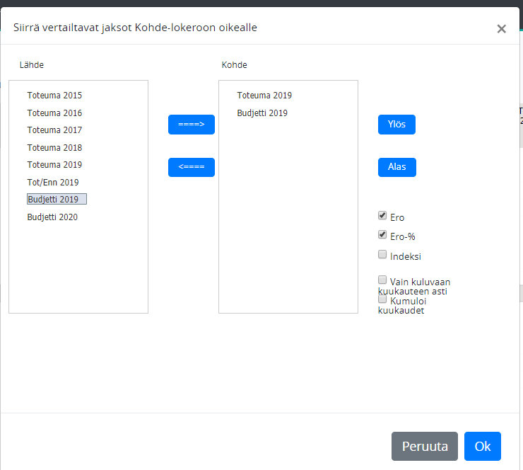Disable the Ero-% checkbox
The width and height of the screenshot is (523, 470).
(382, 234)
